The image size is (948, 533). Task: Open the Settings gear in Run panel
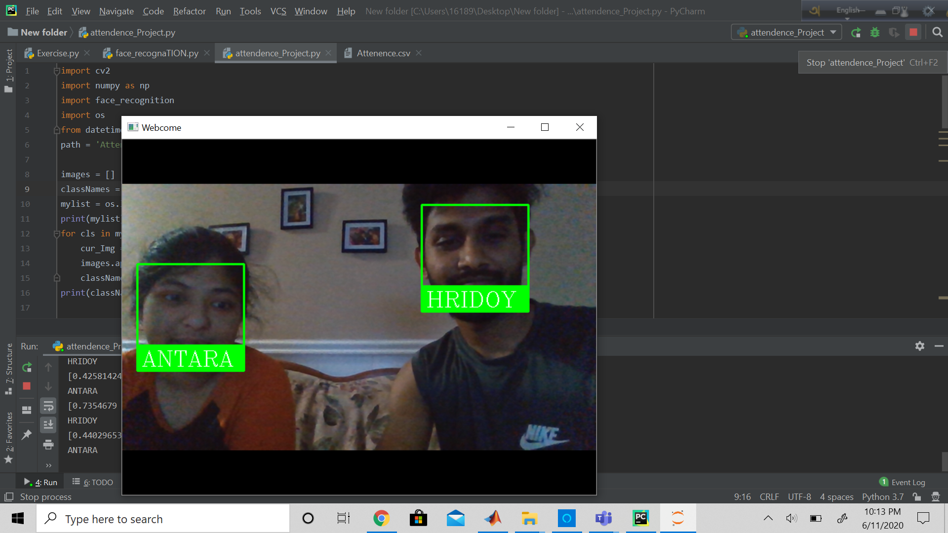pyautogui.click(x=919, y=346)
